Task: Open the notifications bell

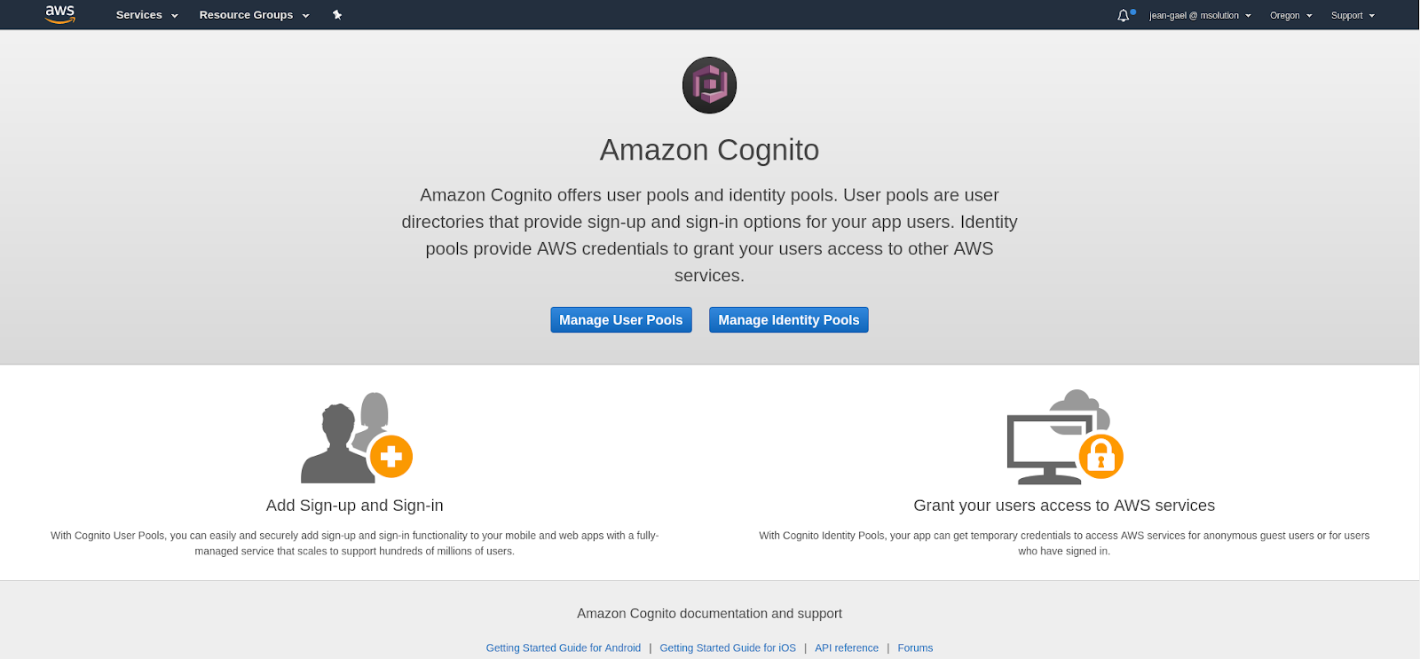Action: pyautogui.click(x=1124, y=15)
